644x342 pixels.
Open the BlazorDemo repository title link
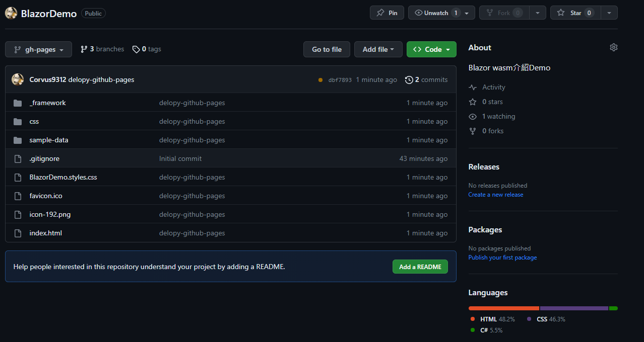(49, 14)
